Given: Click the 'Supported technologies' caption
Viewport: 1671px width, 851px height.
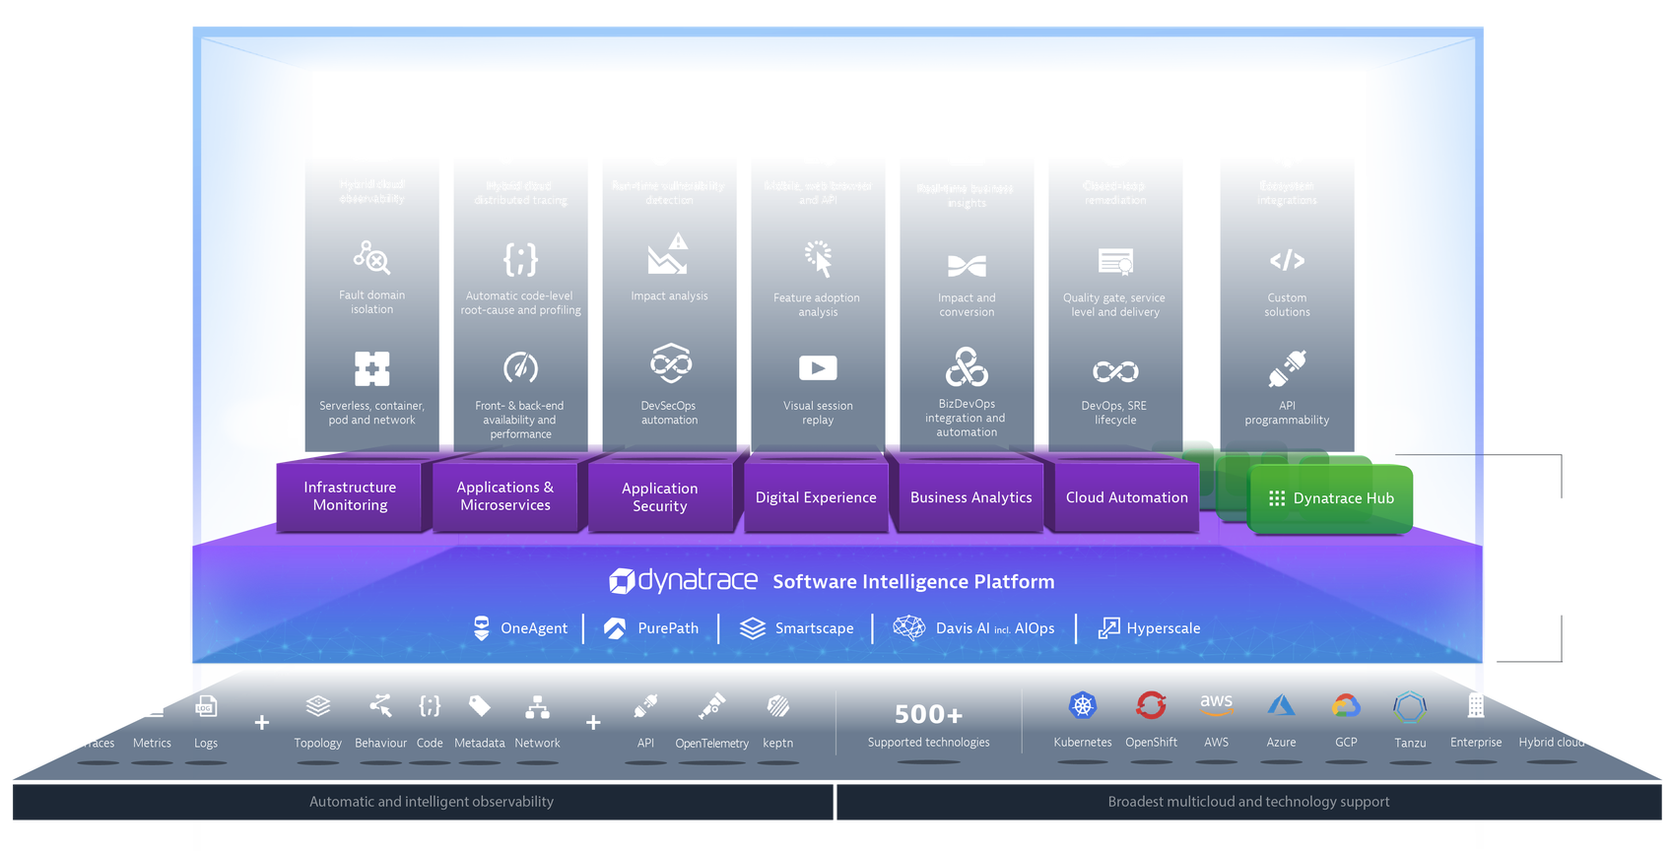Looking at the screenshot, I should (928, 743).
